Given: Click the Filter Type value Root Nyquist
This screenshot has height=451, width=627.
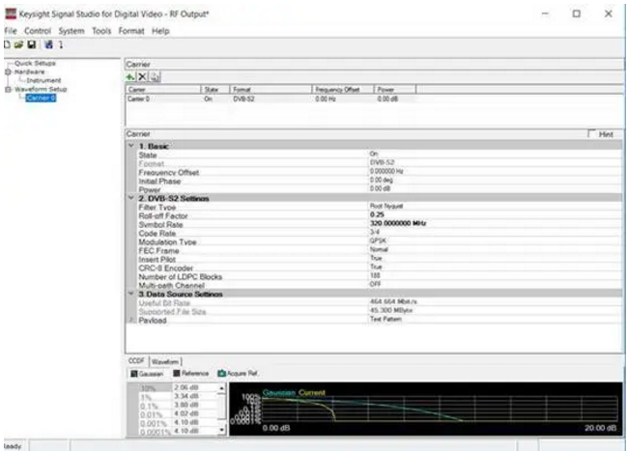Looking at the screenshot, I should click(x=495, y=207).
